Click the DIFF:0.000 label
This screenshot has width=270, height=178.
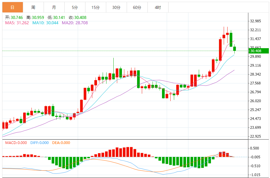click(x=39, y=143)
